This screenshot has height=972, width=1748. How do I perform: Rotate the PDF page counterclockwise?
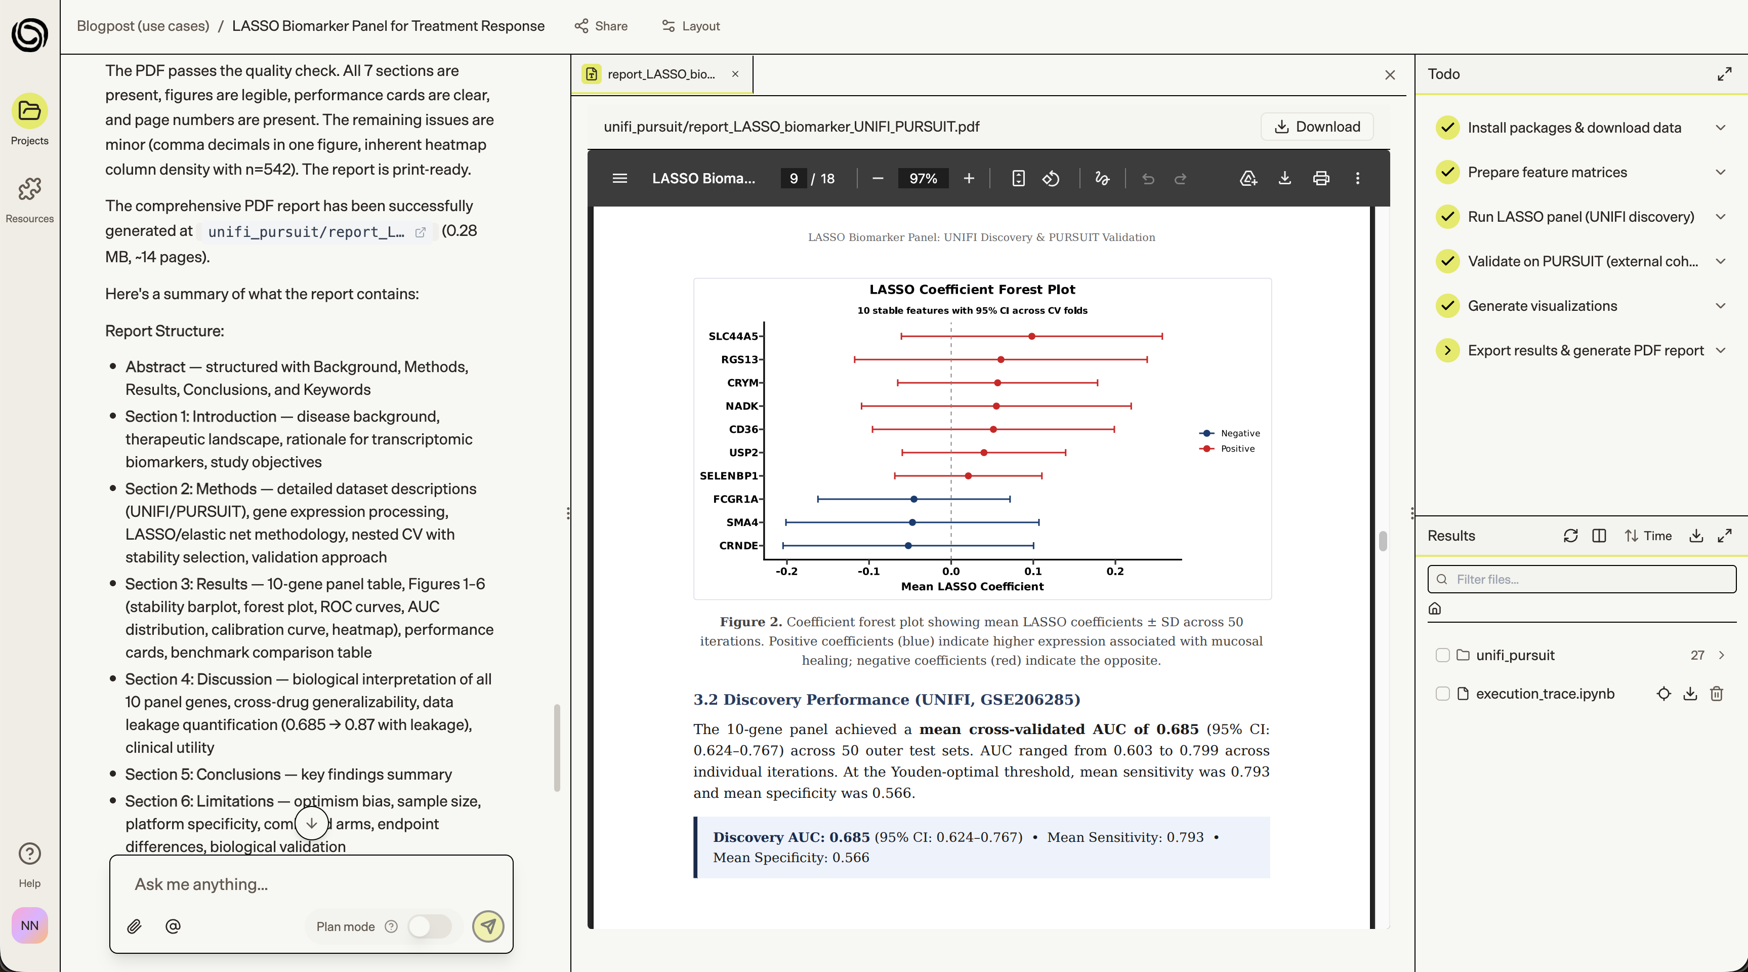point(1051,179)
